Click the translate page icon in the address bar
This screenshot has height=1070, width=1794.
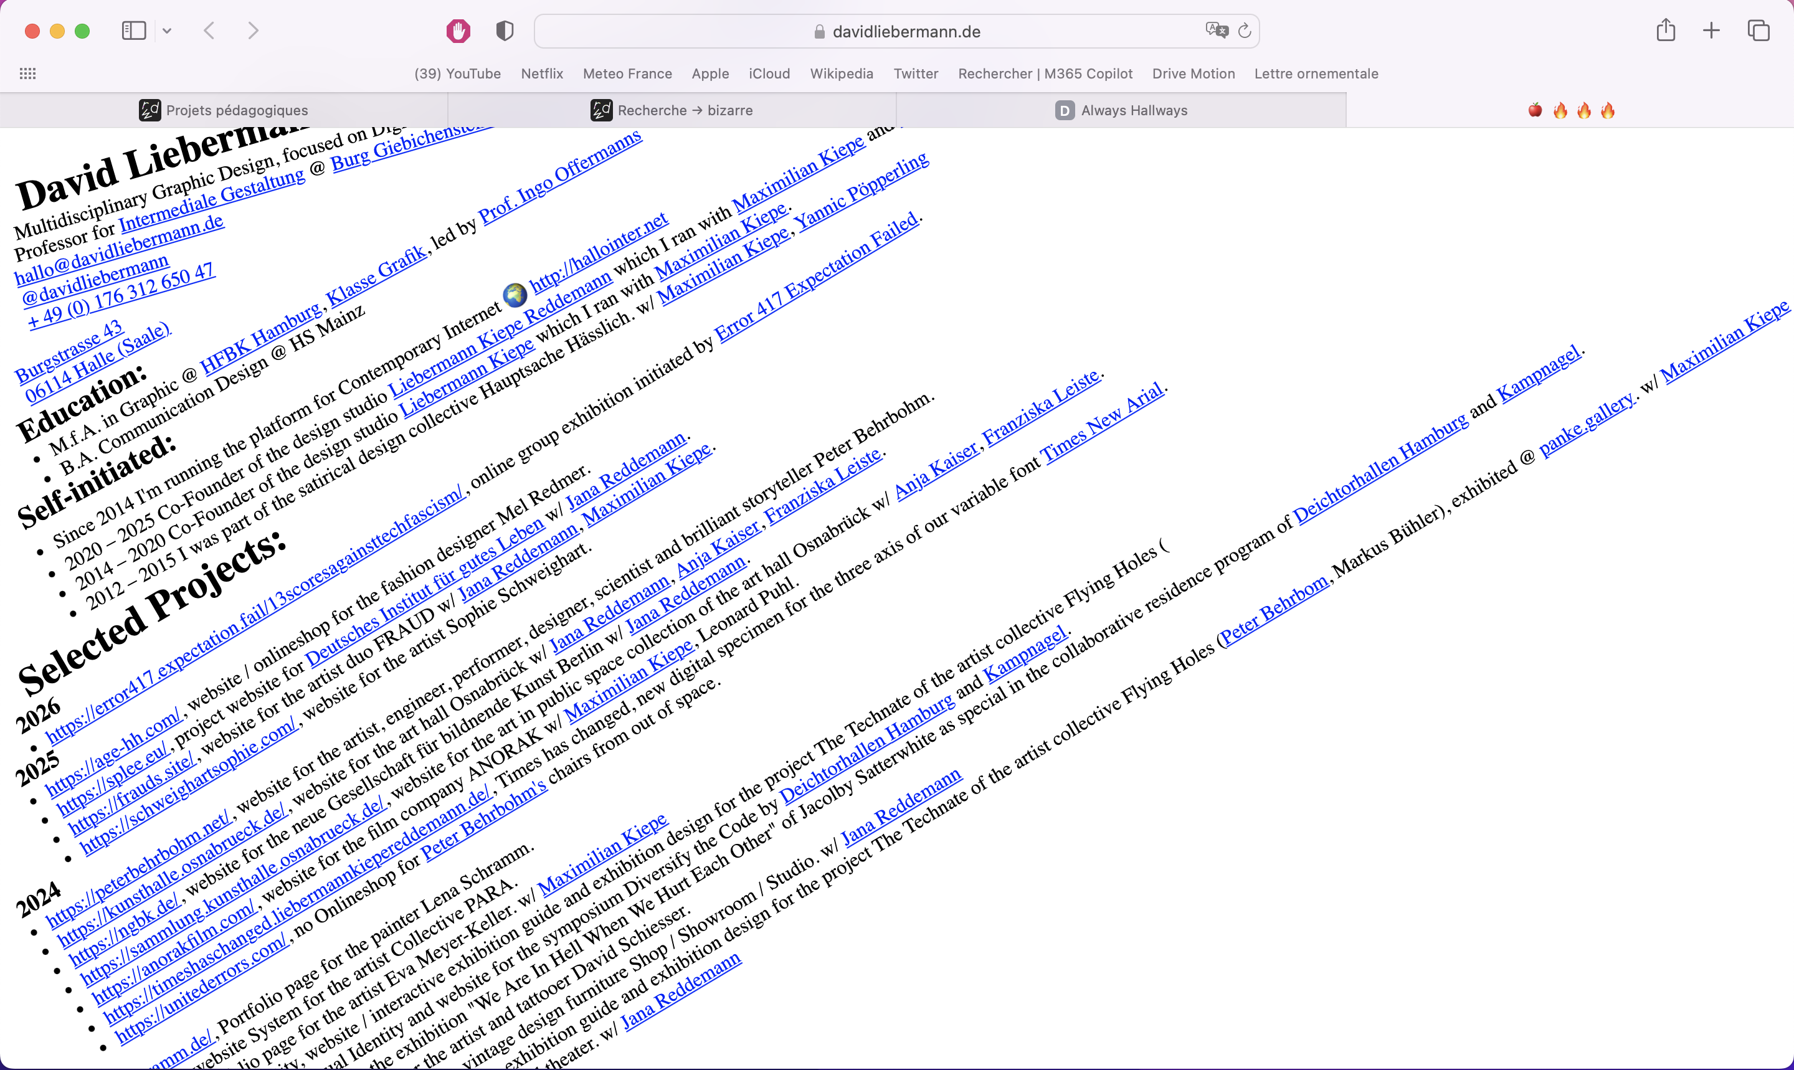(1216, 31)
